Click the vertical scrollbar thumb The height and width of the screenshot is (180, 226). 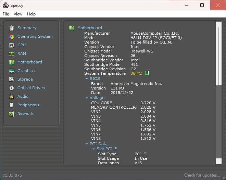pyautogui.click(x=218, y=53)
